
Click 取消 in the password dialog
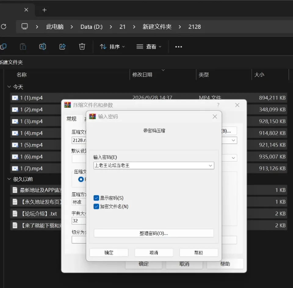[x=154, y=253]
